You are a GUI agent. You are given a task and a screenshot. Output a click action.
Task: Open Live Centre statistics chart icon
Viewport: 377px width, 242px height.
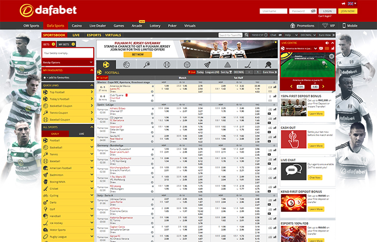pos(333,48)
